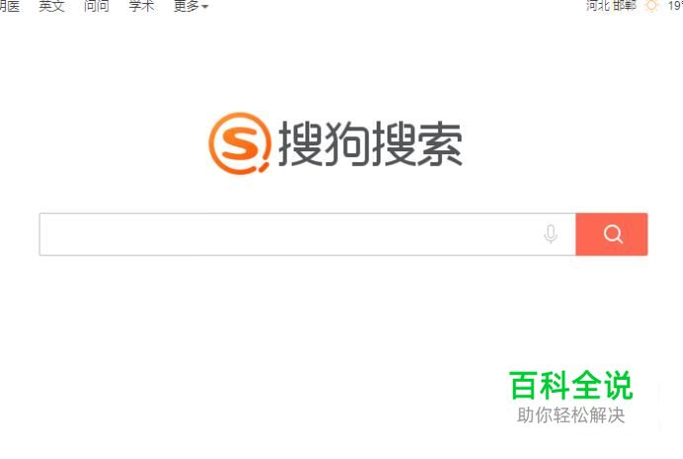
Task: Click the 河北 邯郸 location text
Action: click(611, 6)
